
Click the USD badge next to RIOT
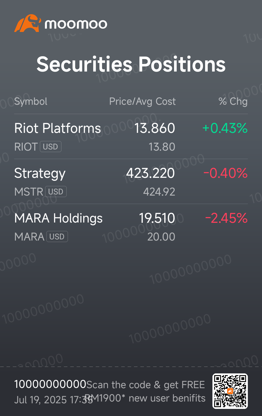(50, 146)
